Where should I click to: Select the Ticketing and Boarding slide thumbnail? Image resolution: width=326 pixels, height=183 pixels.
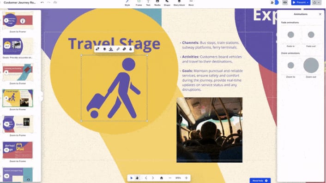tap(18, 72)
